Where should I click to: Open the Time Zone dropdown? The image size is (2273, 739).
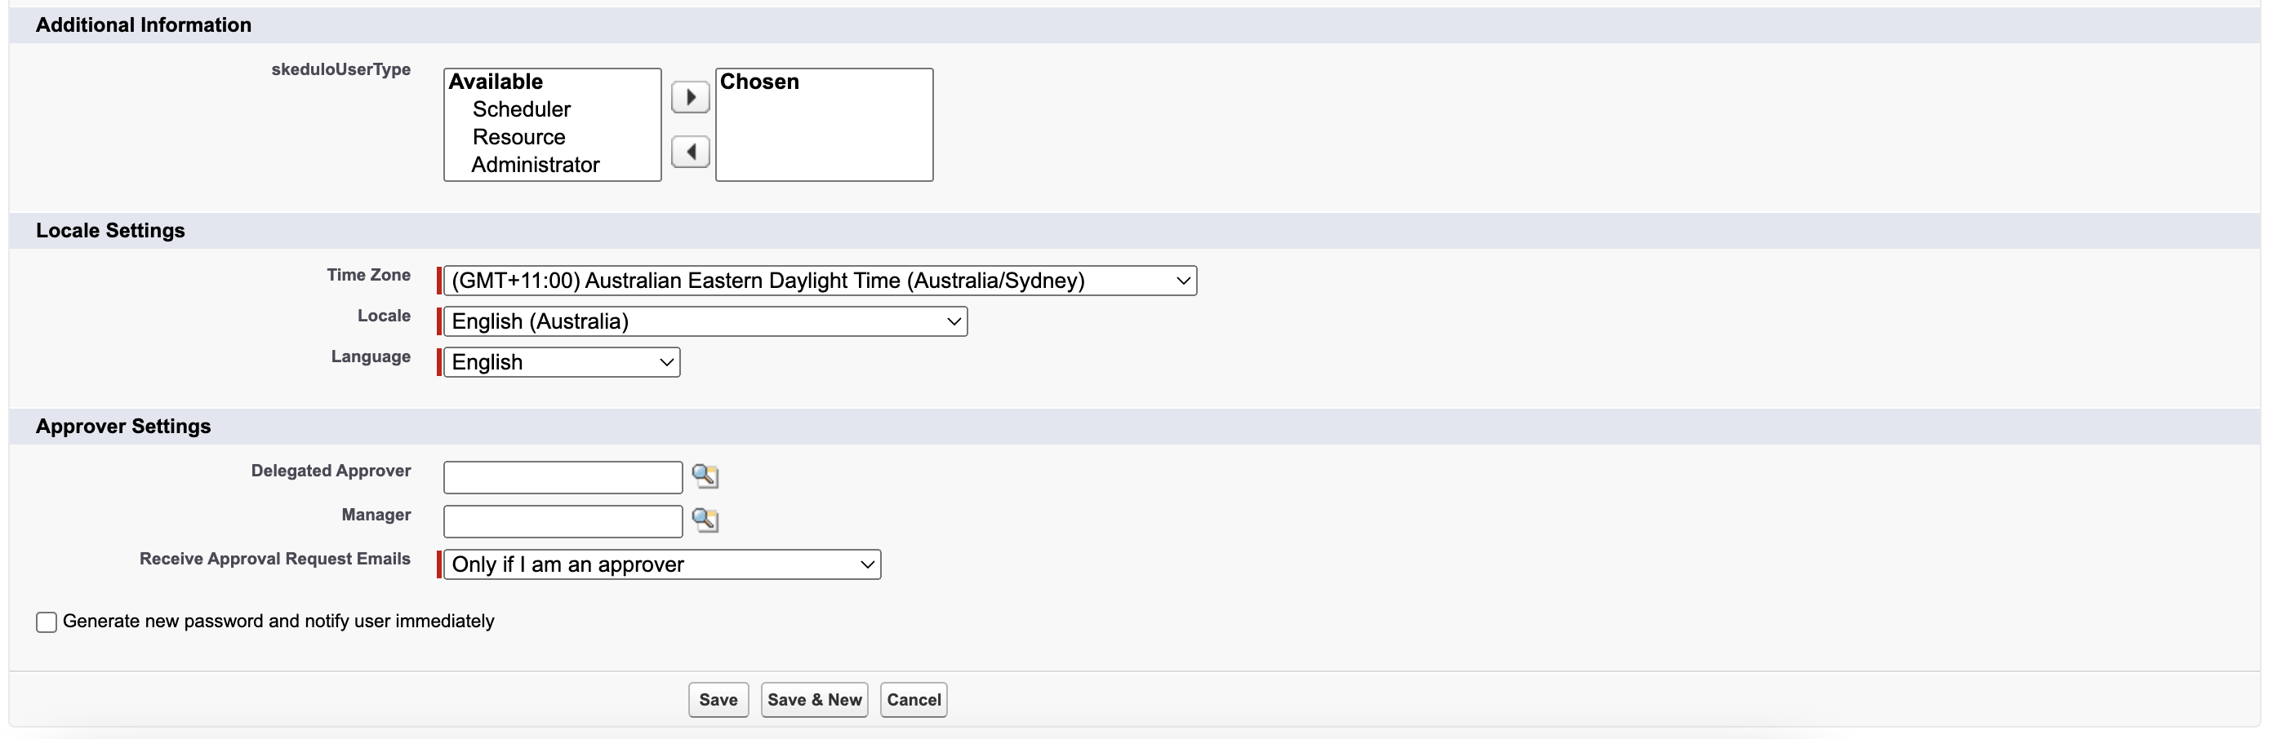pyautogui.click(x=819, y=281)
